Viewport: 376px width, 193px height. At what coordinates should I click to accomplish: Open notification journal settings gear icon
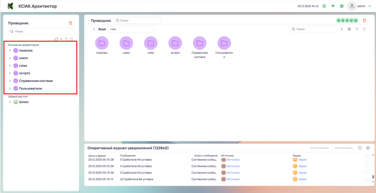coord(368,148)
